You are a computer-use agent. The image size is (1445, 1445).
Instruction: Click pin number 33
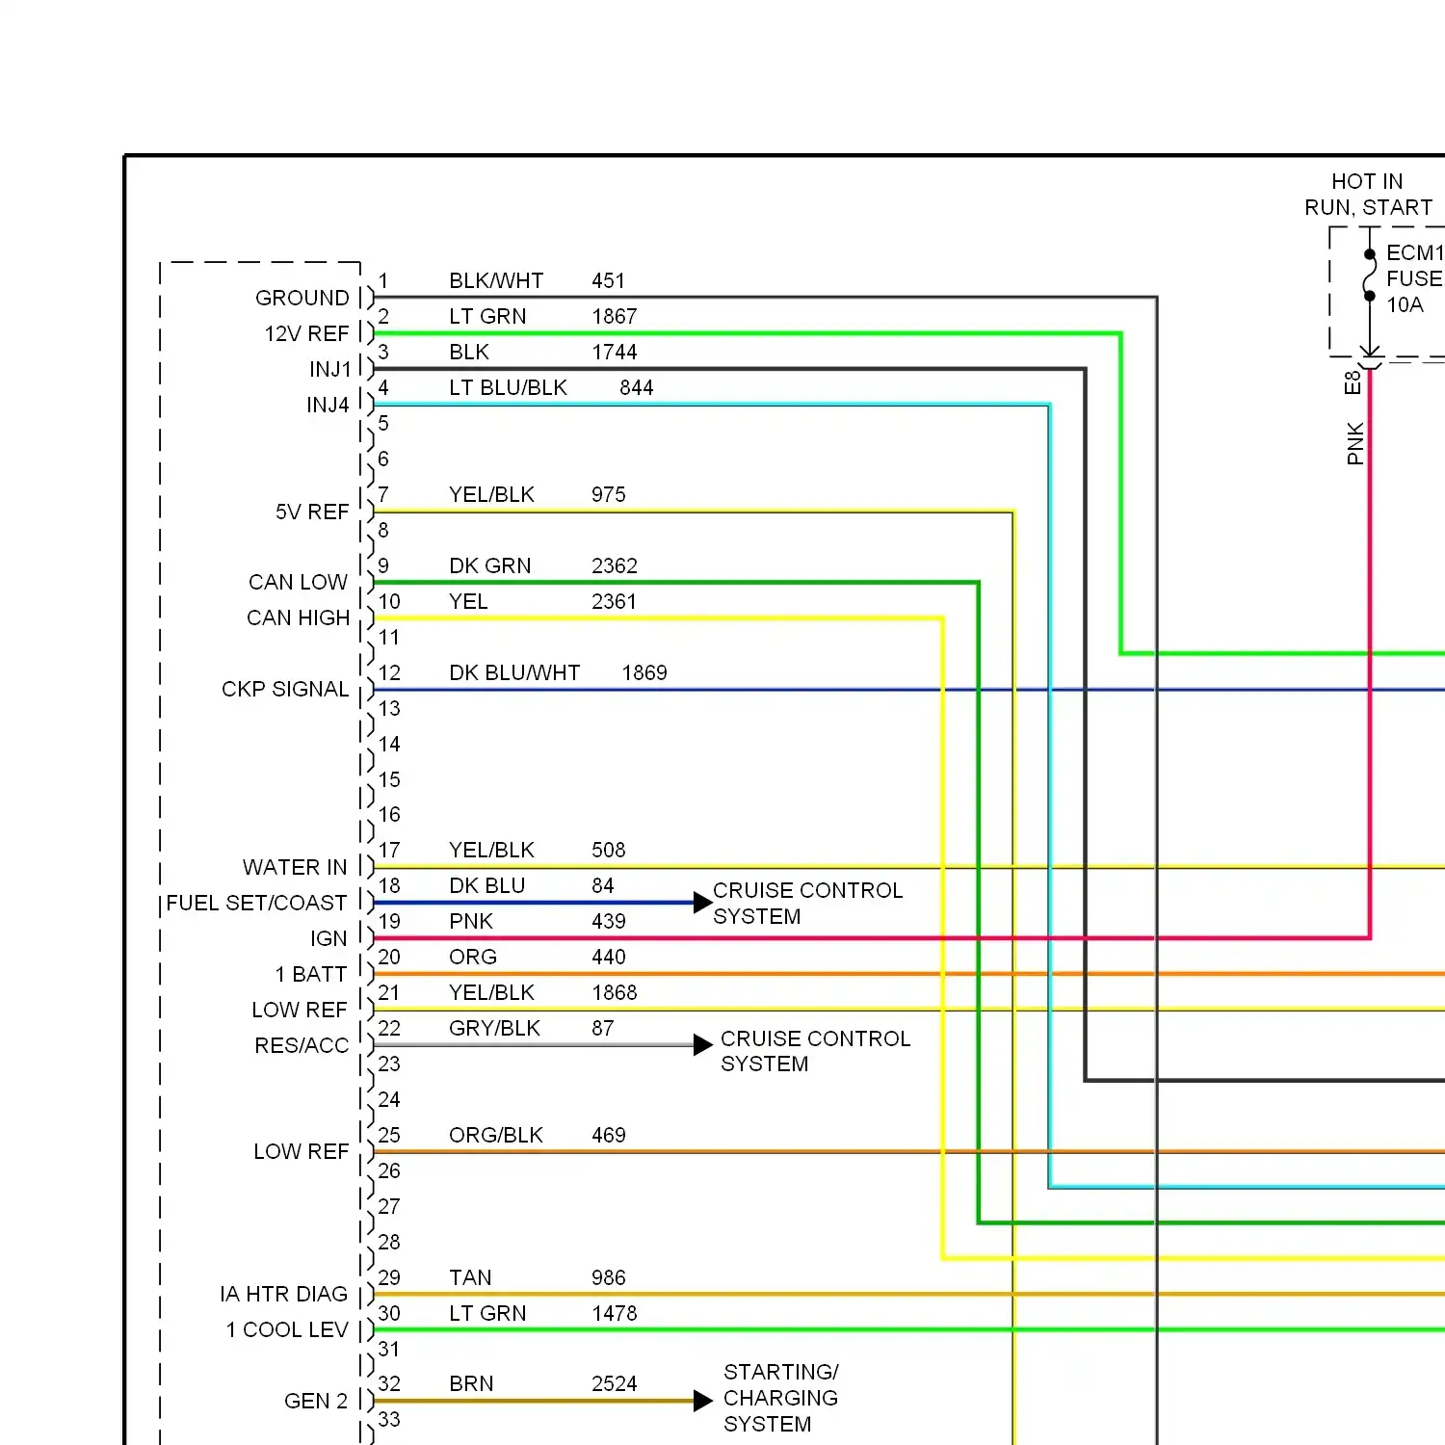pyautogui.click(x=389, y=1420)
